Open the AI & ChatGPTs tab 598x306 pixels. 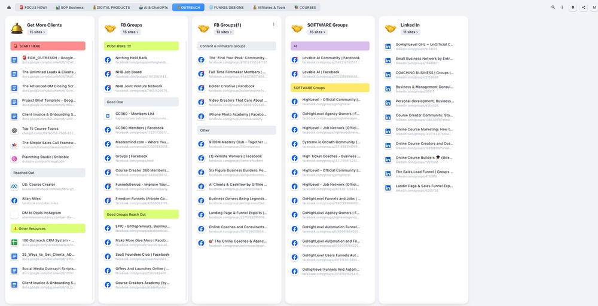tap(152, 7)
